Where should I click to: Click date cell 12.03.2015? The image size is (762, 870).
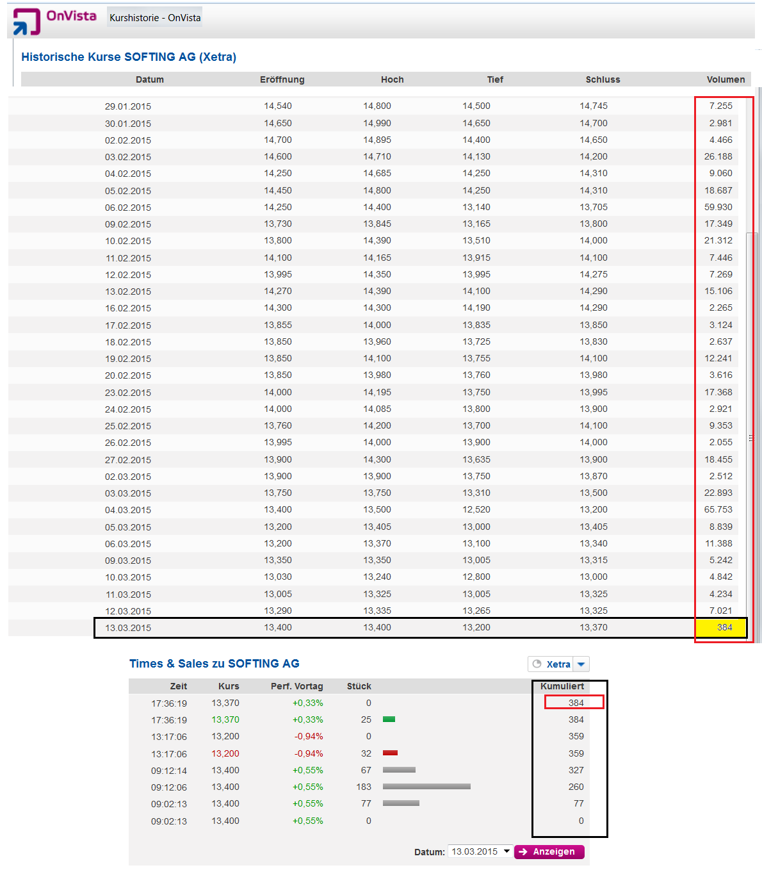tap(128, 611)
